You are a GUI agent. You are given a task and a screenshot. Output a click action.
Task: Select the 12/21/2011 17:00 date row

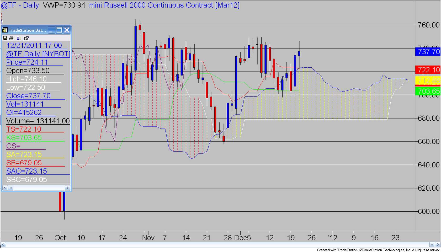coord(34,45)
